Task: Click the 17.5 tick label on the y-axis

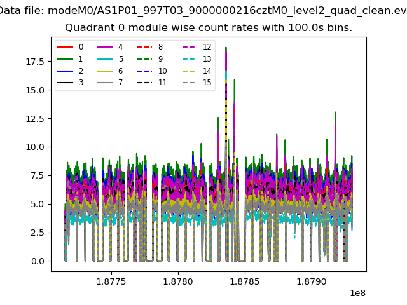Action: coord(34,62)
